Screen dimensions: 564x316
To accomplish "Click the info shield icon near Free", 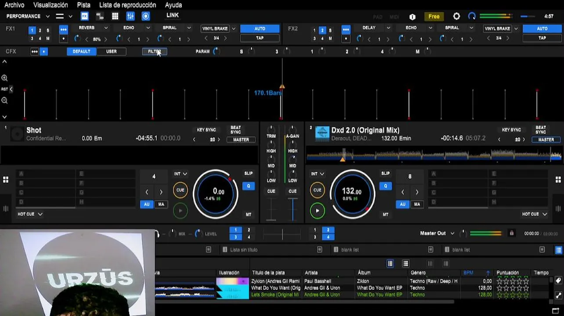I will (412, 17).
